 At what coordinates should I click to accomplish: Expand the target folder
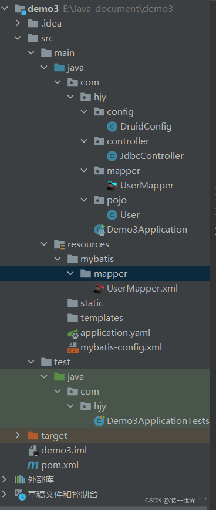click(18, 436)
